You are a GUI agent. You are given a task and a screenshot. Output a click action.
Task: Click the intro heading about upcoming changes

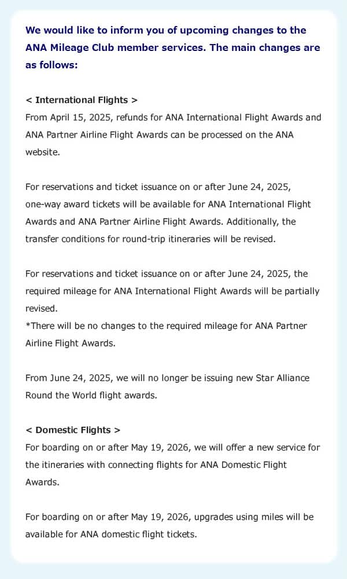165,30
